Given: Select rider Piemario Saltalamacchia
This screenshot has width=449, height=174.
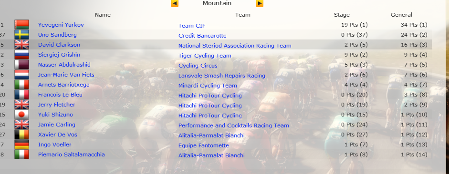Looking at the screenshot, I should pos(71,155).
